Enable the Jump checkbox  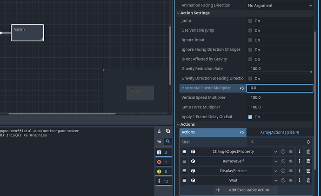pos(250,21)
